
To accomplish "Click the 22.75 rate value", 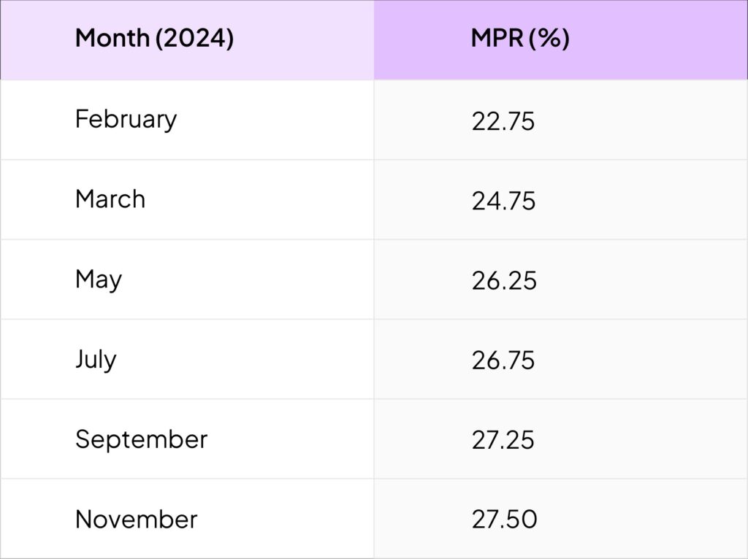I will (x=503, y=121).
